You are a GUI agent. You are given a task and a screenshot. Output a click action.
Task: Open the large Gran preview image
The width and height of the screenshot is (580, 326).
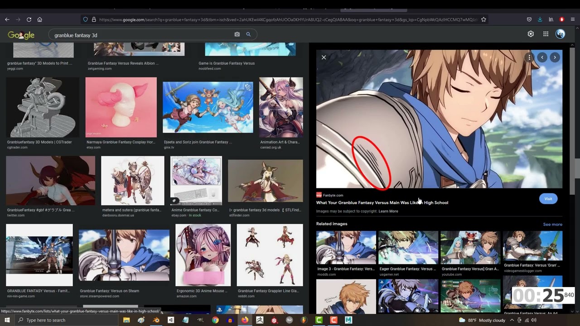439,119
